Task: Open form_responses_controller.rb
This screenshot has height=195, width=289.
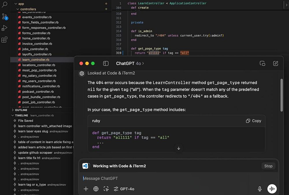Action: tap(44, 28)
